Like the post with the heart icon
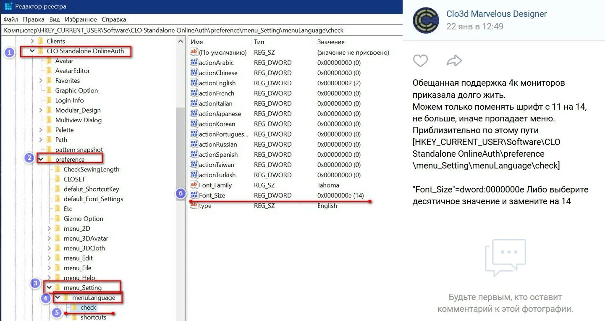 click(x=420, y=61)
